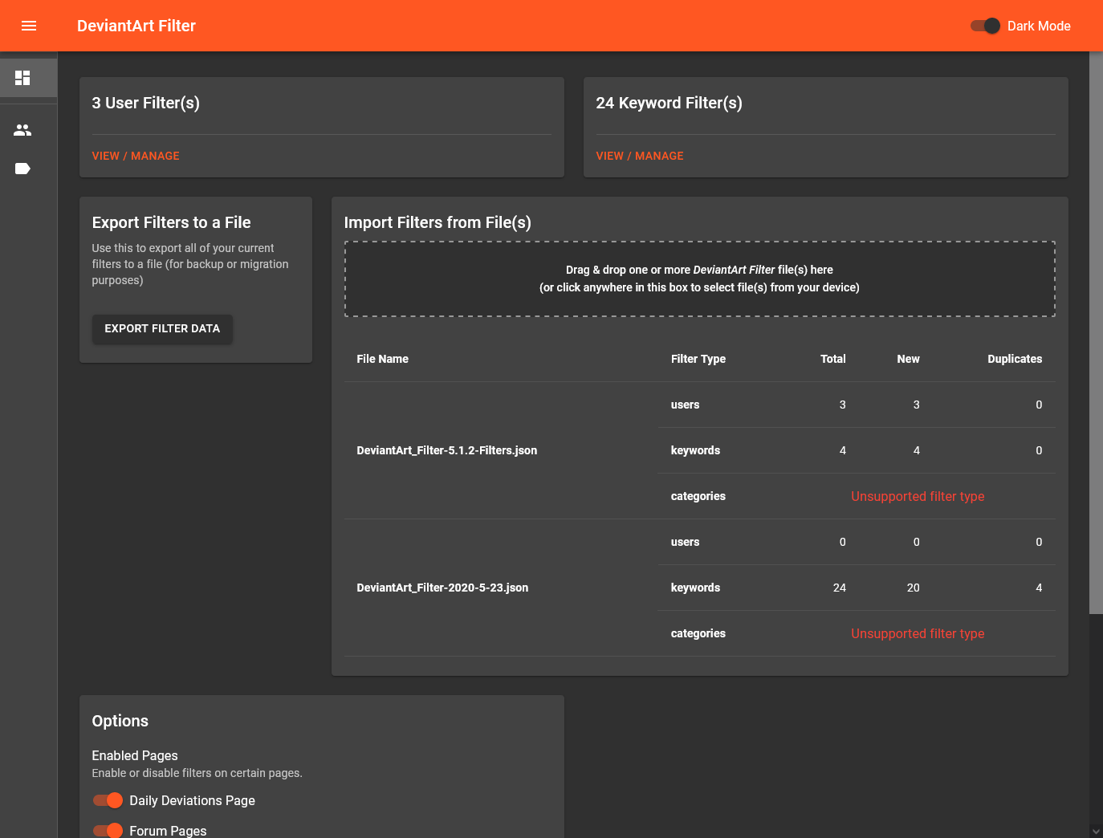The width and height of the screenshot is (1103, 838).
Task: Select file DeviantArt_Filter-5.1.2-Filters.json
Action: [447, 450]
